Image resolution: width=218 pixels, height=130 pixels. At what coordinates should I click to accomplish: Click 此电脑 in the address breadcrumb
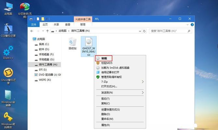pyautogui.click(x=63, y=31)
